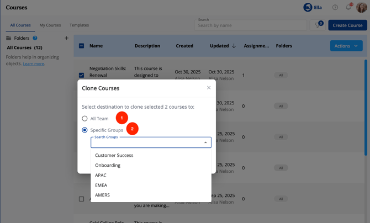Click the filter icon beside search

coord(318,25)
